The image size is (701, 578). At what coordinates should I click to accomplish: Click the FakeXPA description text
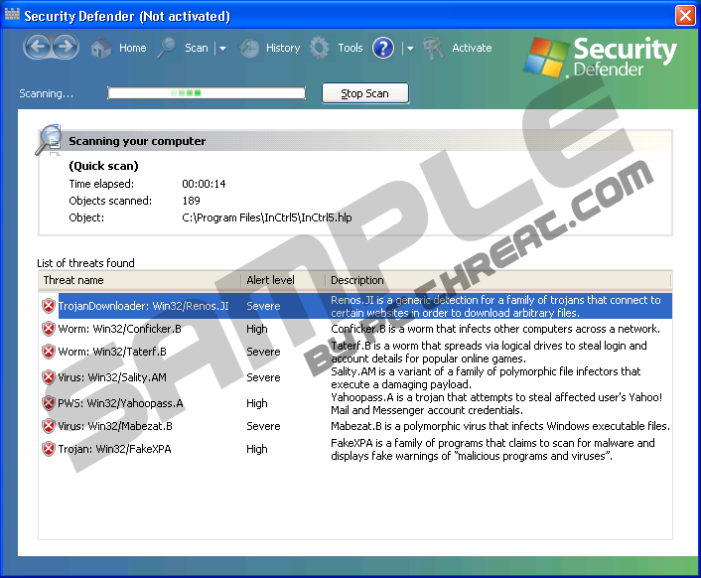coord(492,449)
